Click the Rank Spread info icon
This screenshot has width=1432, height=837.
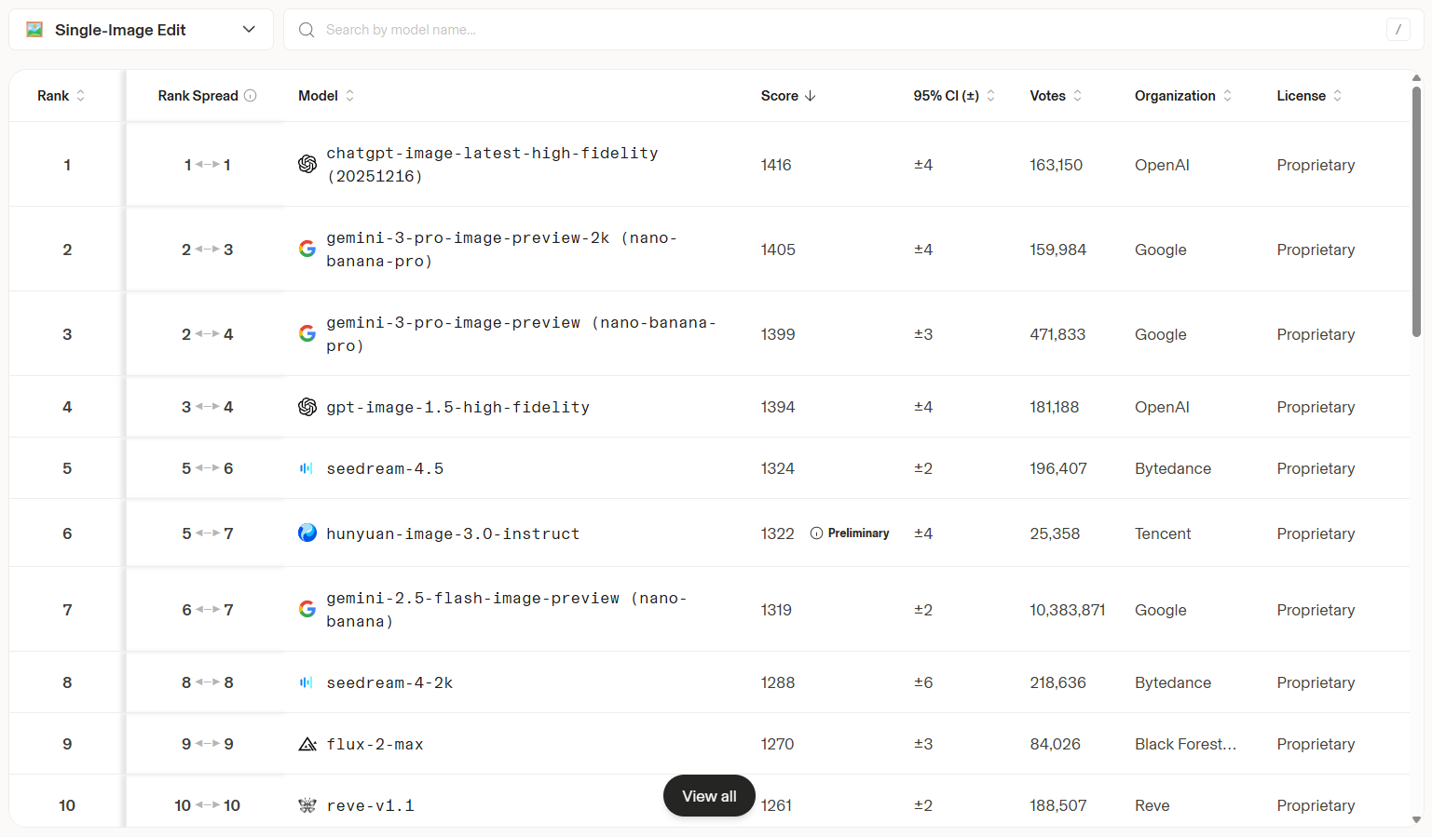tap(251, 95)
